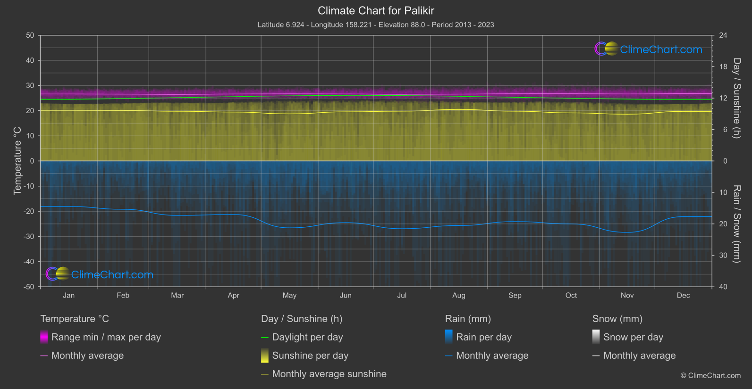The image size is (752, 389).
Task: Toggle the Sunshine per day legend entry
Action: pyautogui.click(x=305, y=356)
